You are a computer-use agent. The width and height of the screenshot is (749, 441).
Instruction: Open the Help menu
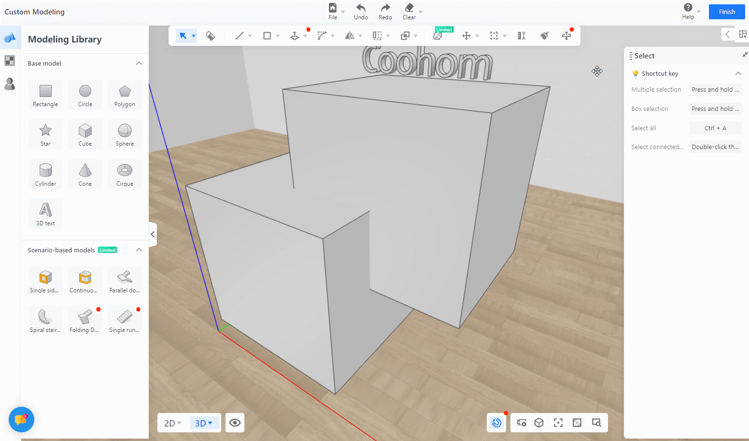coord(688,11)
